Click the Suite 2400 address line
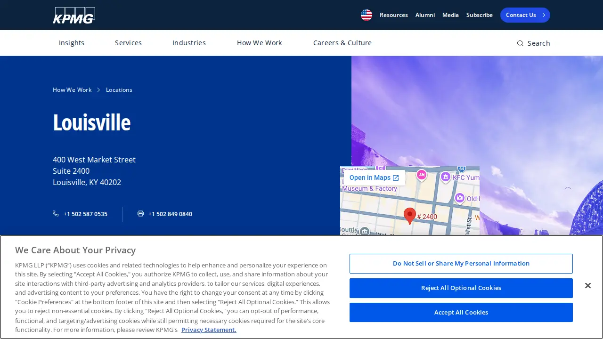The height and width of the screenshot is (339, 603). click(71, 171)
